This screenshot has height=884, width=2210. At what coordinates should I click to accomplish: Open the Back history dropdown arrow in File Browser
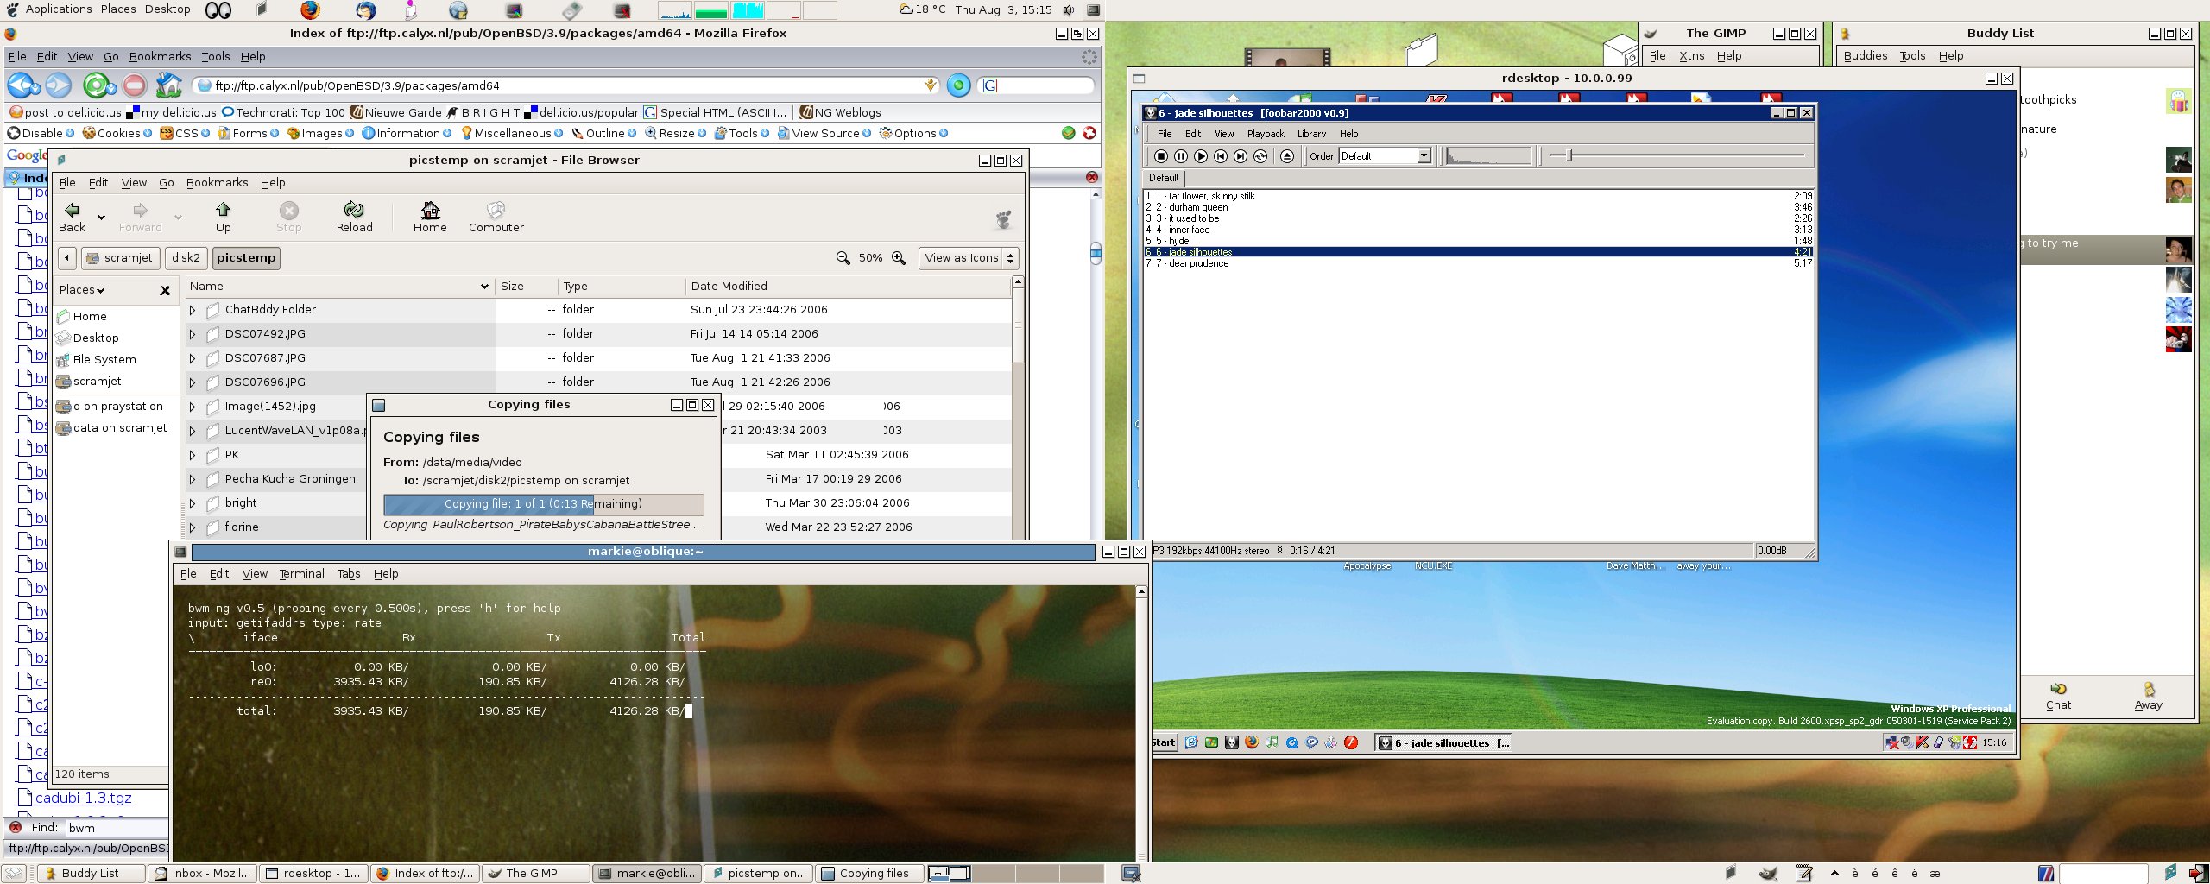101,217
